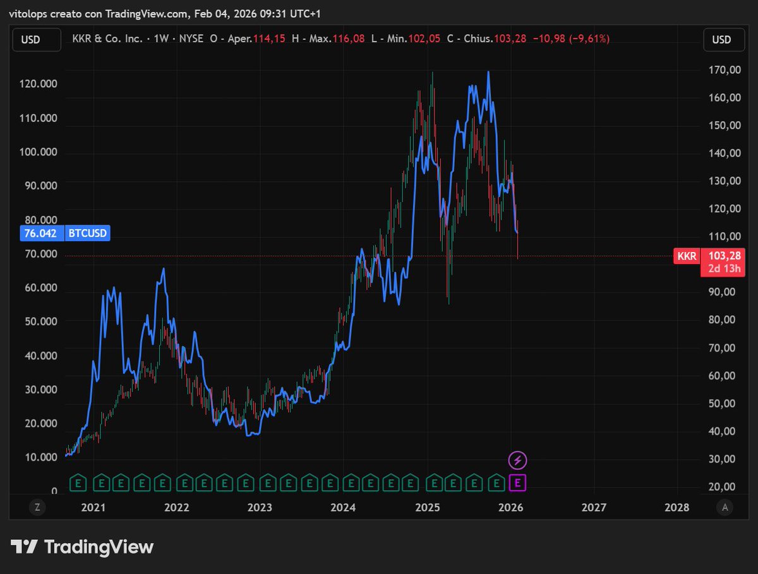The height and width of the screenshot is (574, 758).
Task: Click the −10,98 (−9,61%) change value
Action: (x=571, y=39)
